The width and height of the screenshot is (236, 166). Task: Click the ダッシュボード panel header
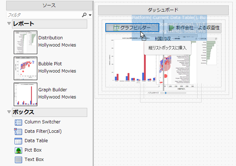tap(163, 10)
